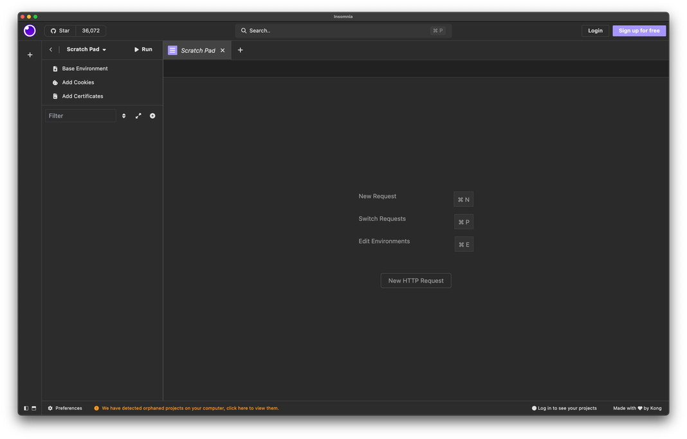Open the Insomnia home icon
The image size is (687, 439).
tap(29, 30)
